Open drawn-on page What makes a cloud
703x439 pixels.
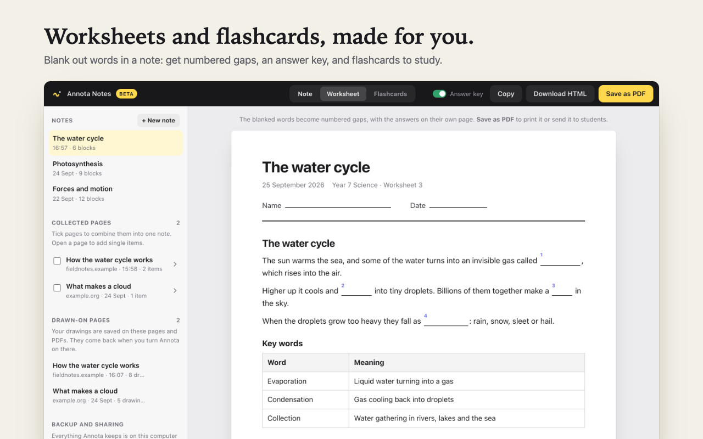tap(116, 396)
